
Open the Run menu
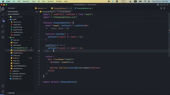pos(44,1)
